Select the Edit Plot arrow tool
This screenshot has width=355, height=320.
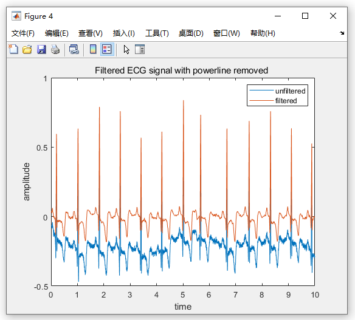coord(126,49)
